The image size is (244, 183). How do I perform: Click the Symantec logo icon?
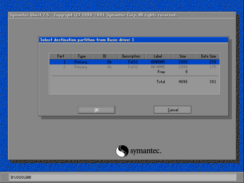(x=122, y=151)
